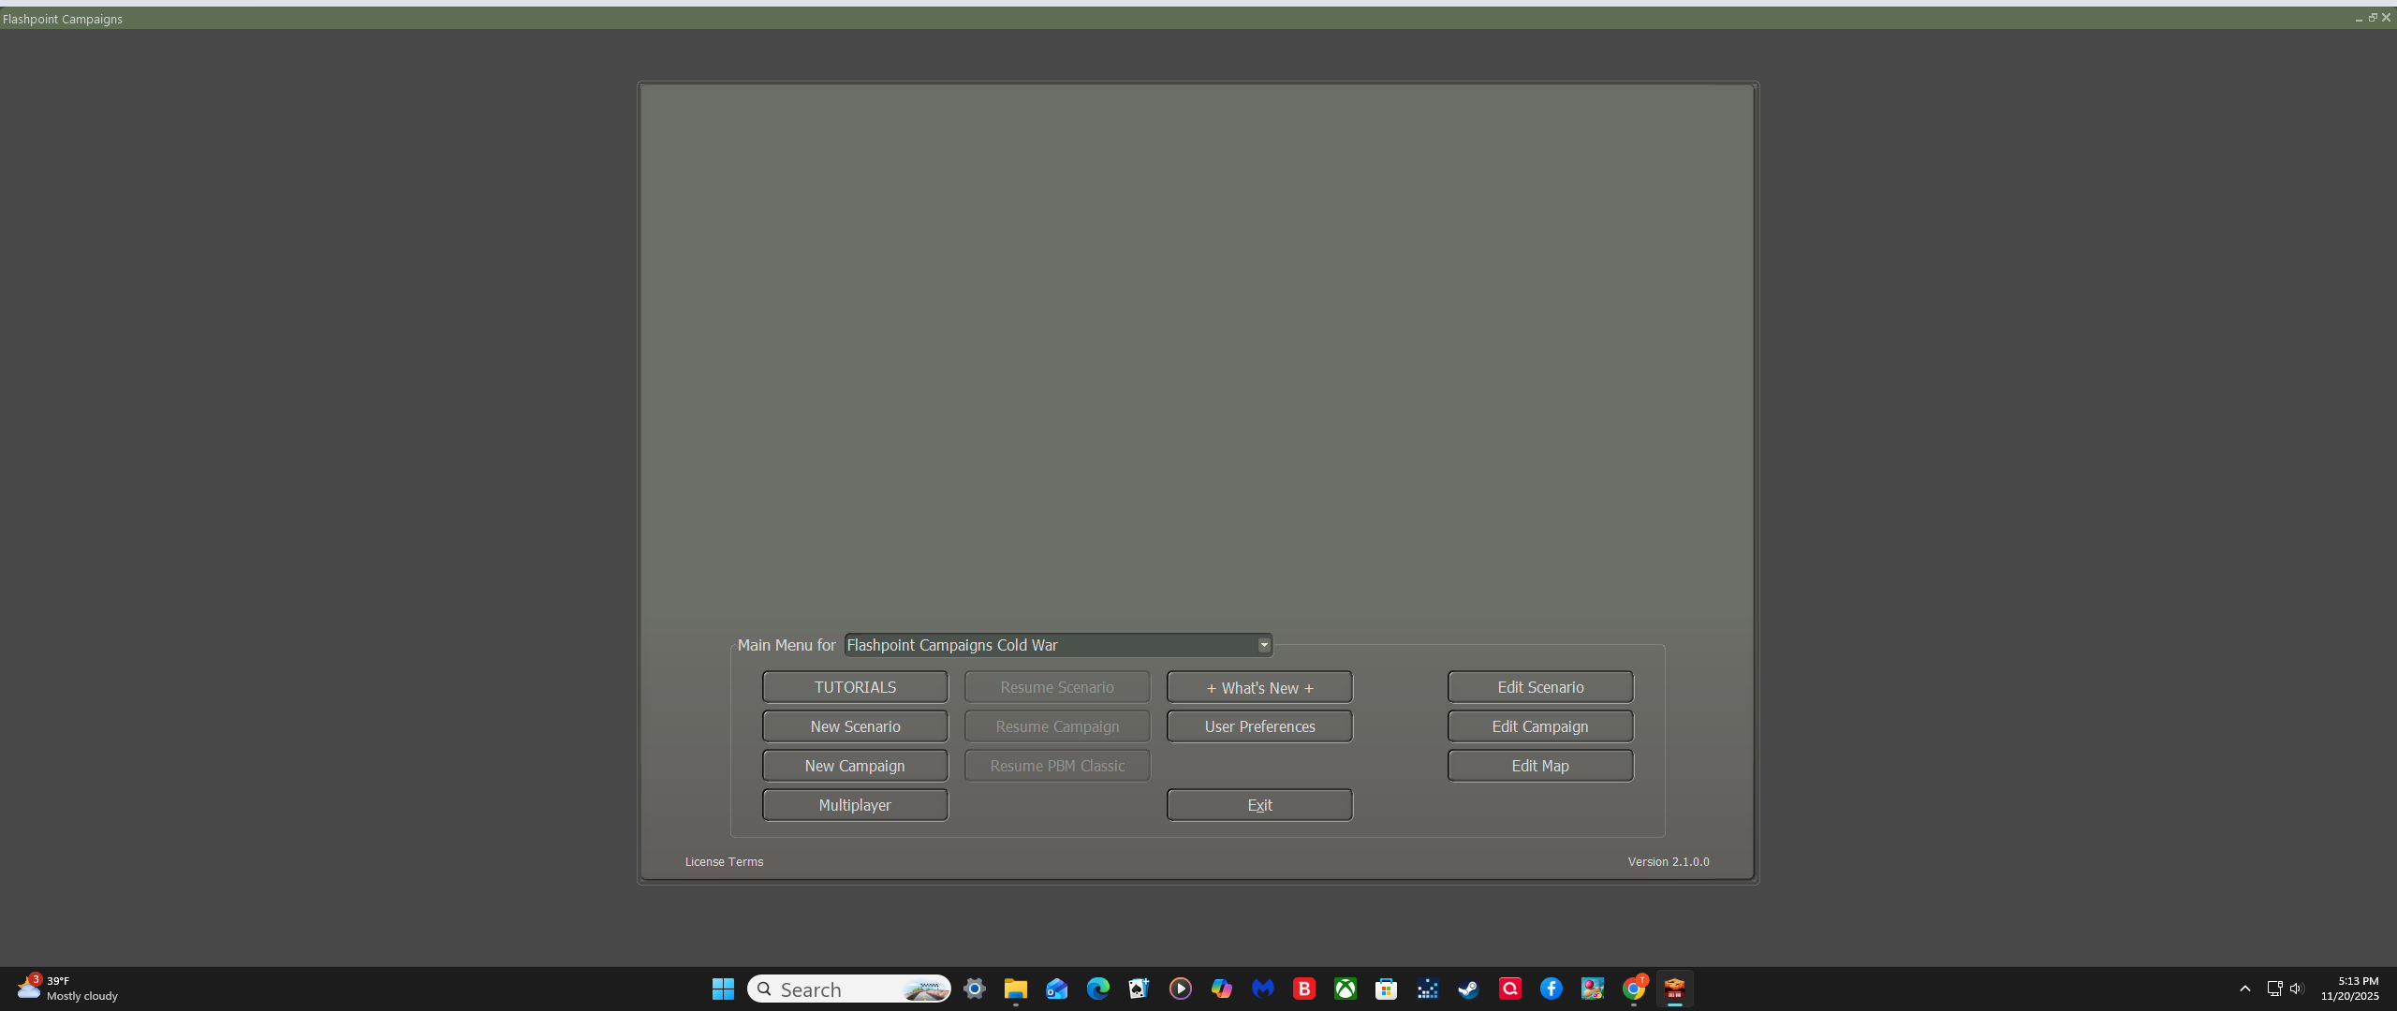
Task: Click the TUTORIALS button
Action: (x=854, y=686)
